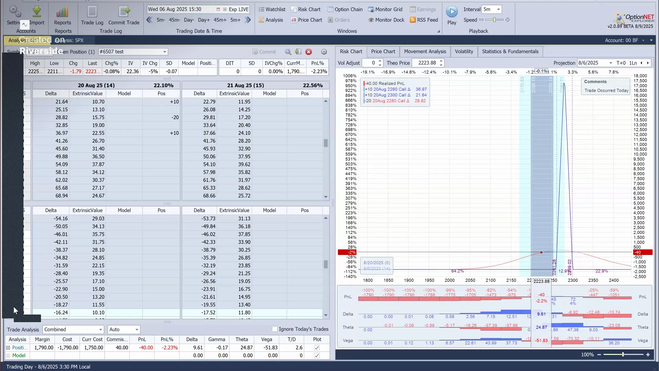Click the grid icon beside the magnifier
The height and width of the screenshot is (371, 659).
click(x=298, y=52)
